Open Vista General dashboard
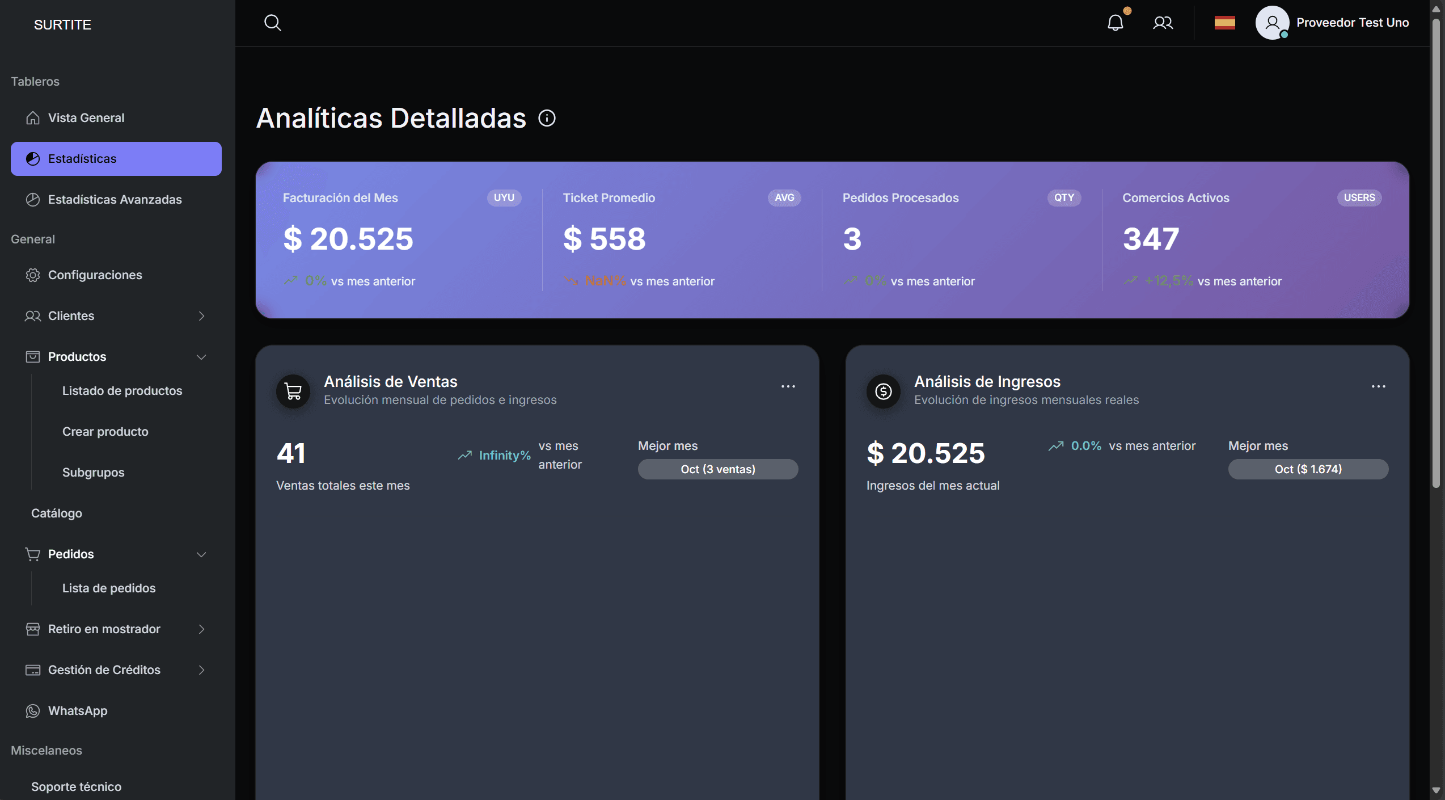This screenshot has width=1445, height=800. pyautogui.click(x=86, y=117)
